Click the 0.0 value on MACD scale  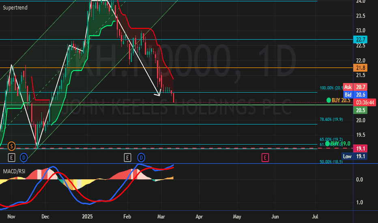coord(359,180)
